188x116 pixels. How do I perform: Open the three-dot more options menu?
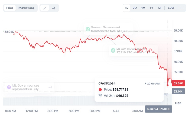point(182,8)
